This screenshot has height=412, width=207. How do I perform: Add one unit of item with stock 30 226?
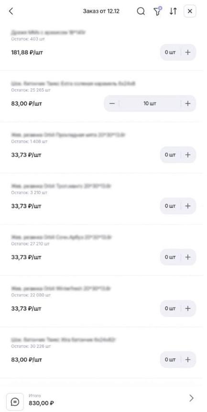(187, 359)
